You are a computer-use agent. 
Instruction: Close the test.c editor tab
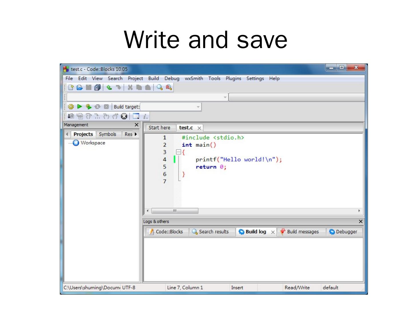coord(199,128)
